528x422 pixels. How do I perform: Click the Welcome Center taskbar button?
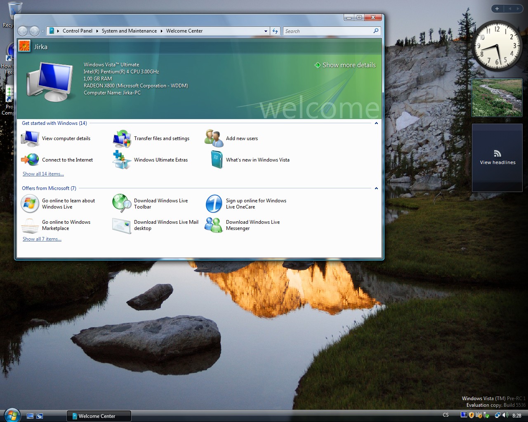(99, 416)
